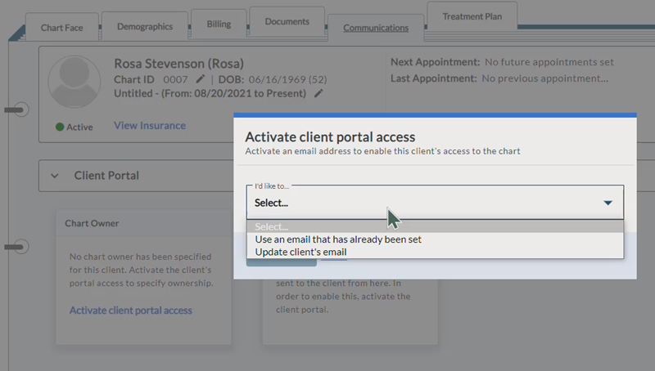Click the arrow in the "I'd like to" dropdown
Image resolution: width=655 pixels, height=371 pixels.
coord(608,203)
